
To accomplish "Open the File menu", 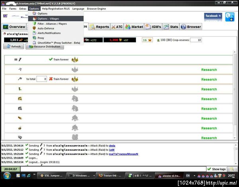I will 4,9.
